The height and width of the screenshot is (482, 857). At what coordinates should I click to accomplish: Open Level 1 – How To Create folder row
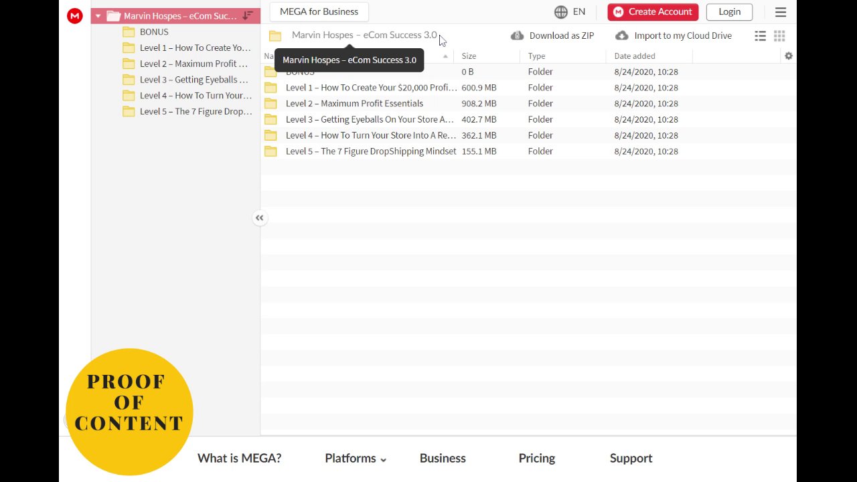click(x=528, y=88)
